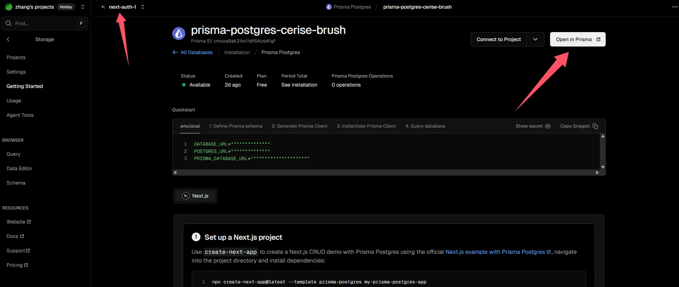The width and height of the screenshot is (679, 287).
Task: Select the Generate Prisma Client tab
Action: pyautogui.click(x=299, y=126)
